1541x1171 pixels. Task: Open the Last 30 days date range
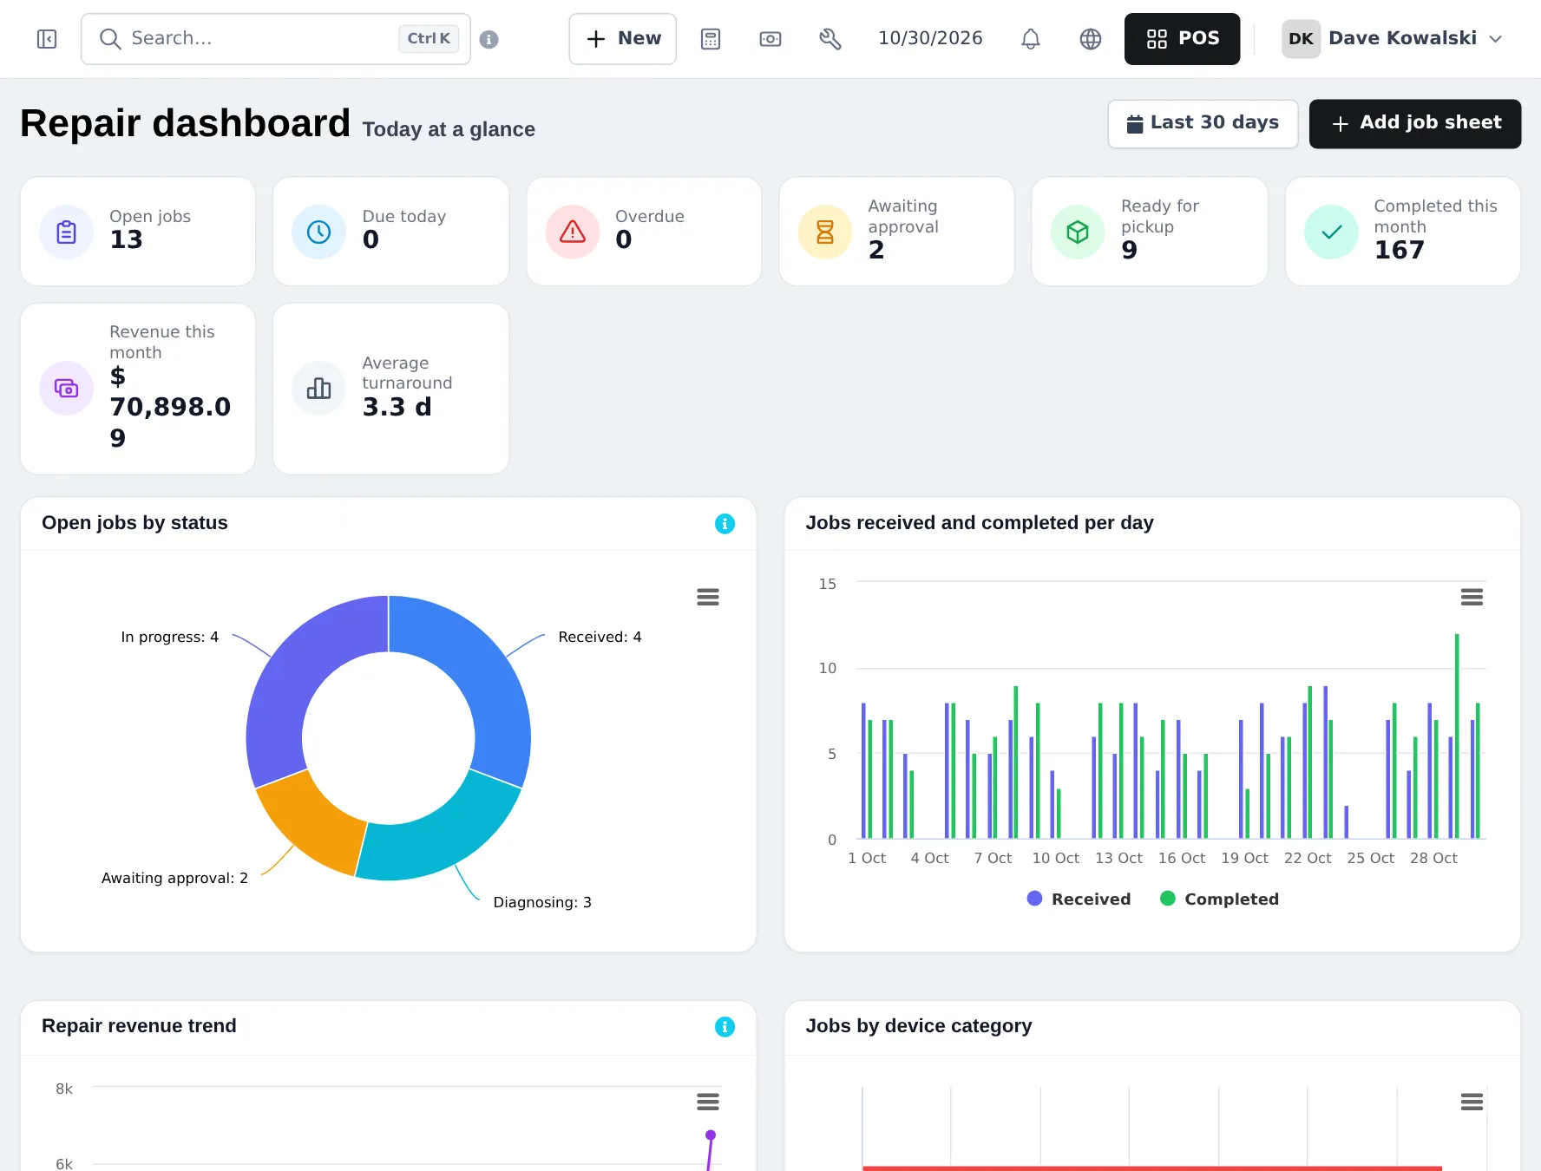click(1203, 123)
